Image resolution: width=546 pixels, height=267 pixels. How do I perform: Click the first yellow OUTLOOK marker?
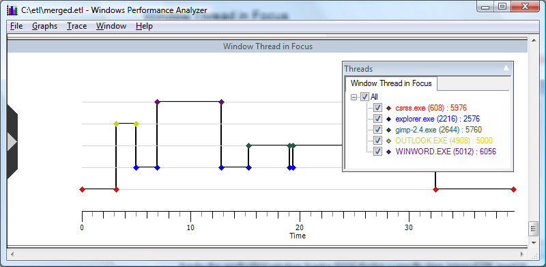(116, 124)
